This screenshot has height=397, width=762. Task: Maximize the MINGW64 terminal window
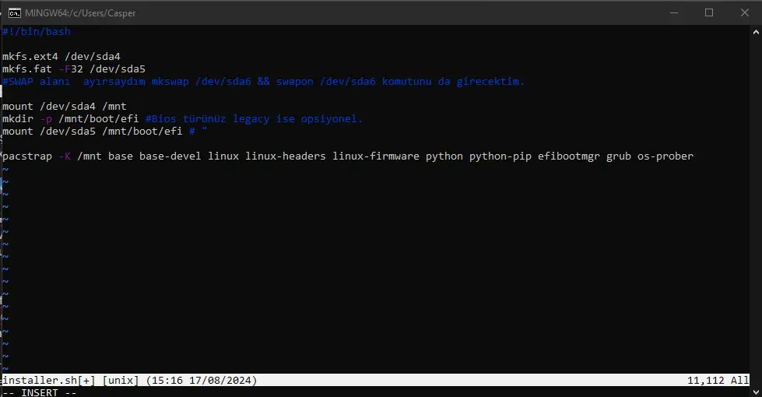pyautogui.click(x=709, y=12)
